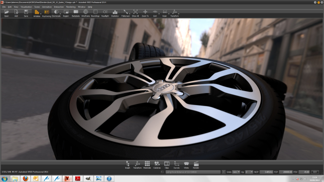The height and width of the screenshot is (182, 324).
Task: Open the Curves editor in bottom bar
Action: coord(176,165)
